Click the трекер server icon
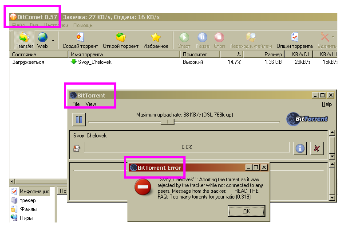The height and width of the screenshot is (234, 348). 14,200
